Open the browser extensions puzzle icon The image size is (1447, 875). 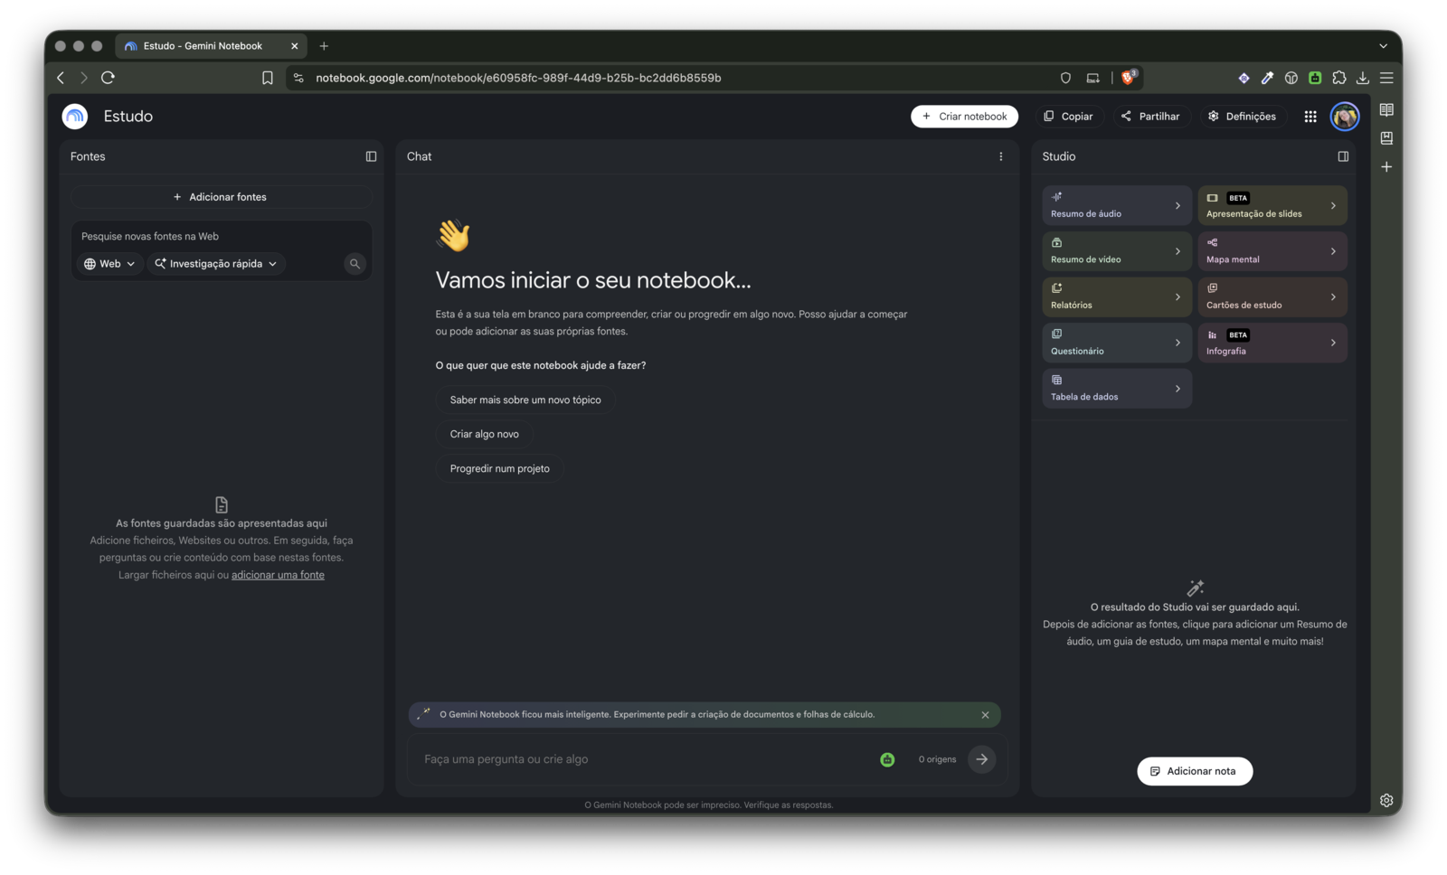1339,78
